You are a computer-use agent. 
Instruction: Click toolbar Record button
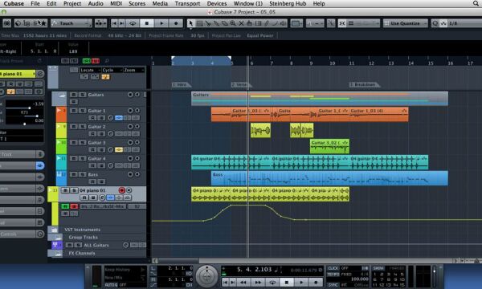coord(176,23)
